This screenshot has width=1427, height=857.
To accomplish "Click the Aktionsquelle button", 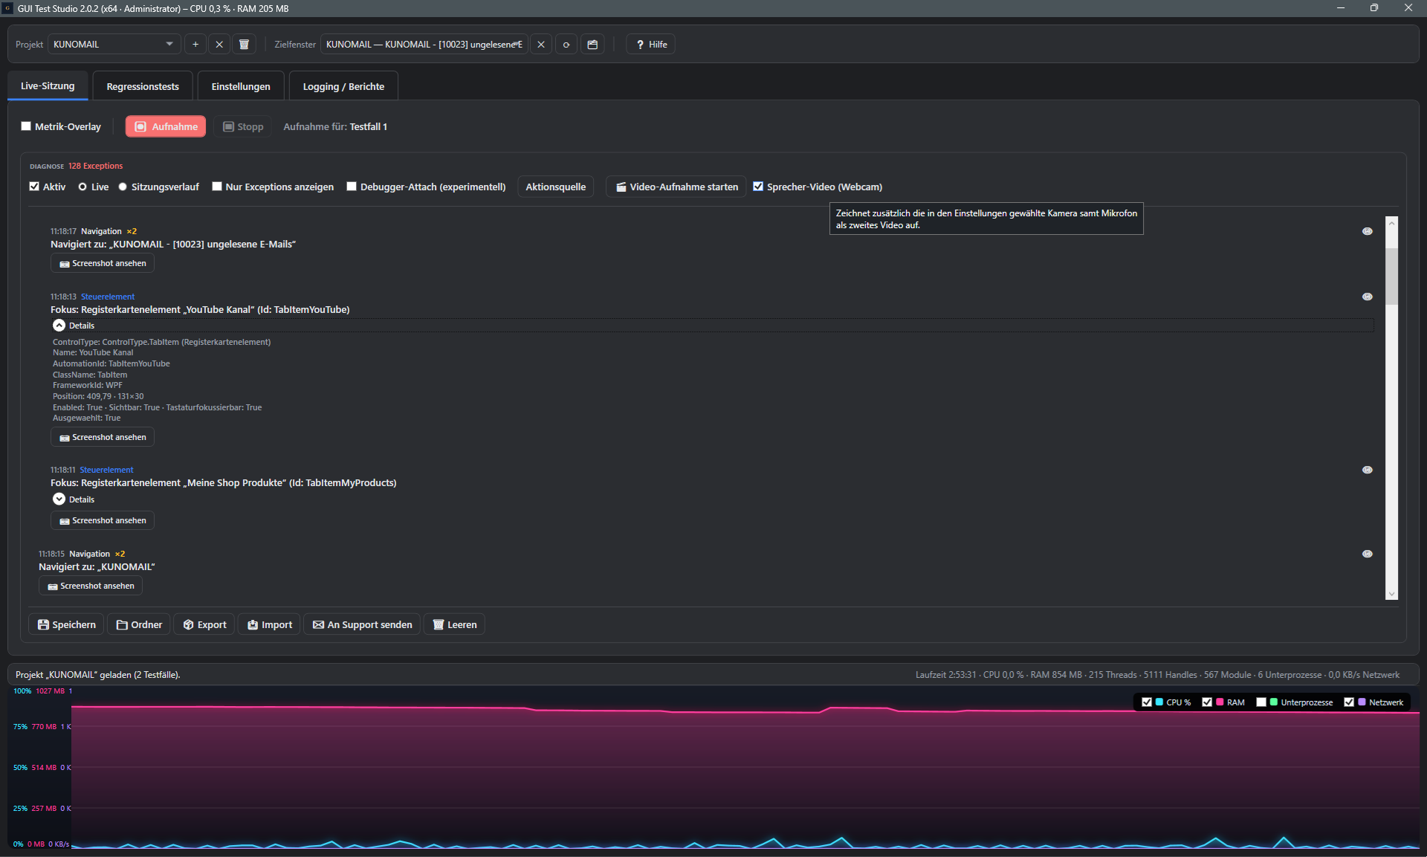I will coord(556,187).
